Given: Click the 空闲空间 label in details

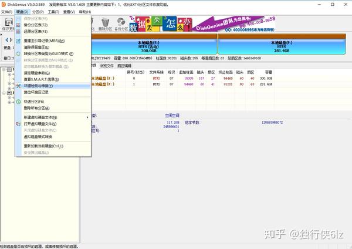Looking at the screenshot, I should (172, 116).
